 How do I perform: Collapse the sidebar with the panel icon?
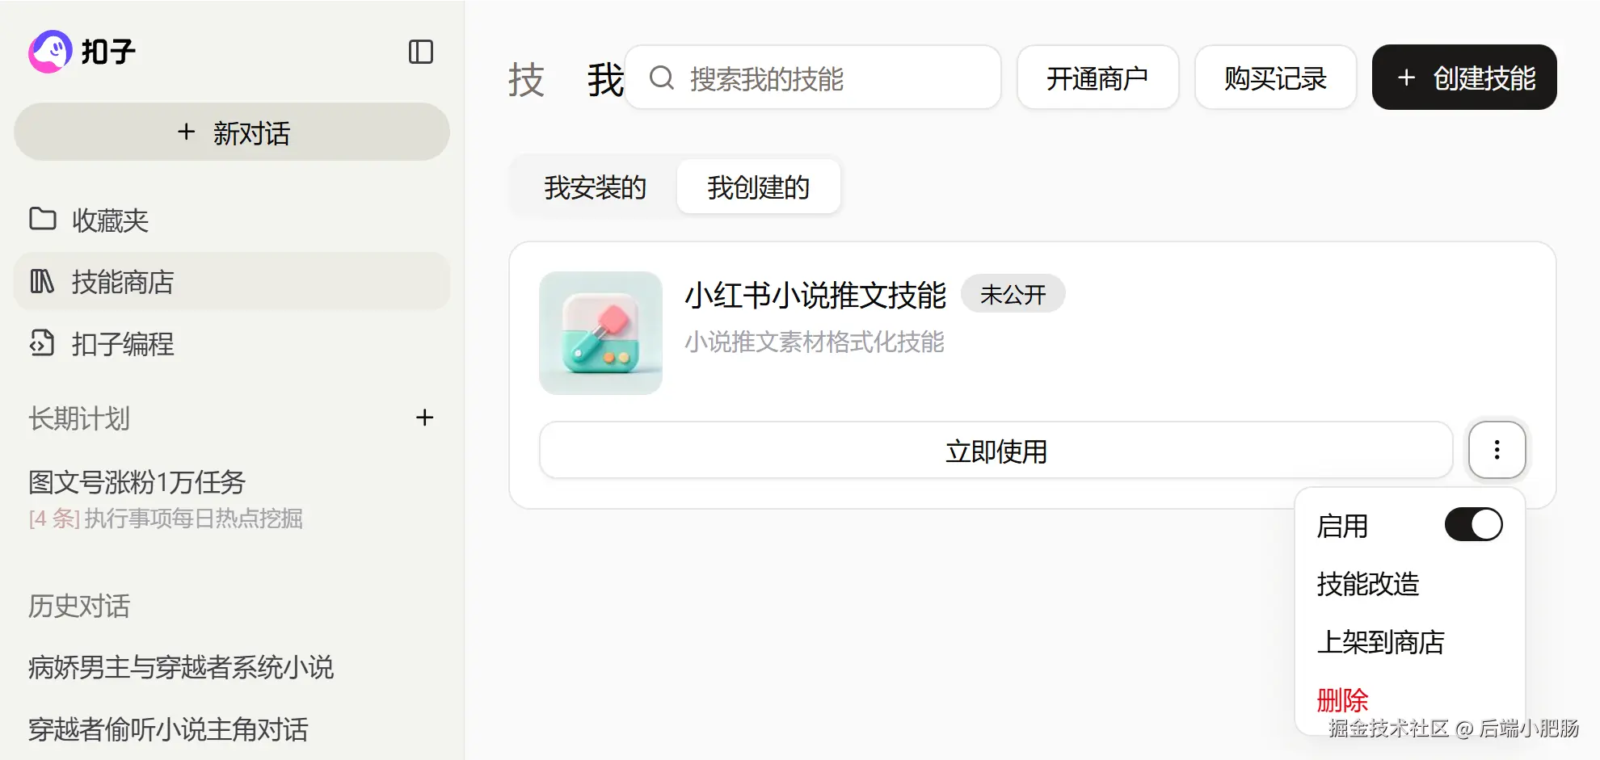click(x=421, y=52)
